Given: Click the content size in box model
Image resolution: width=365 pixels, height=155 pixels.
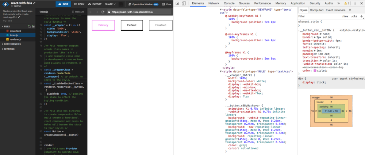Looking at the screenshot, I should point(331,111).
